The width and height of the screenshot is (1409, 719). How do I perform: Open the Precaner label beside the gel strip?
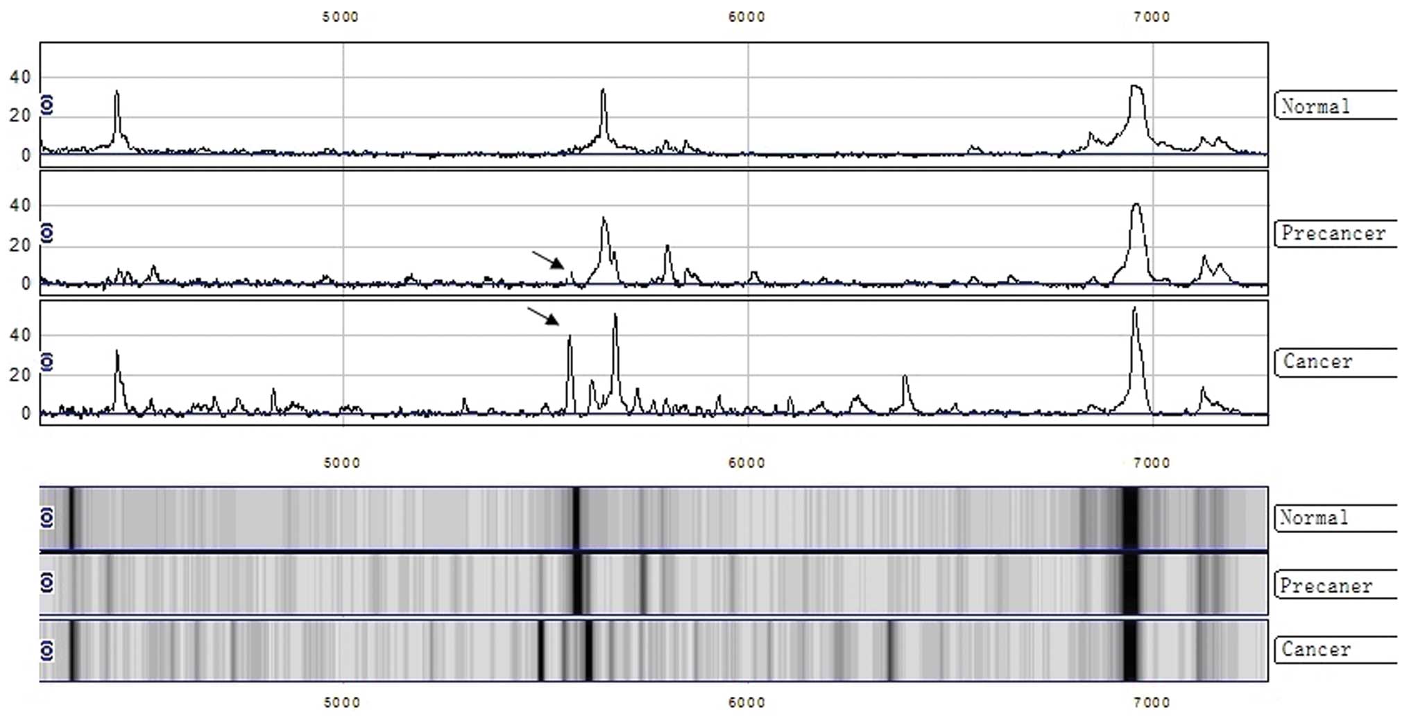(1325, 586)
